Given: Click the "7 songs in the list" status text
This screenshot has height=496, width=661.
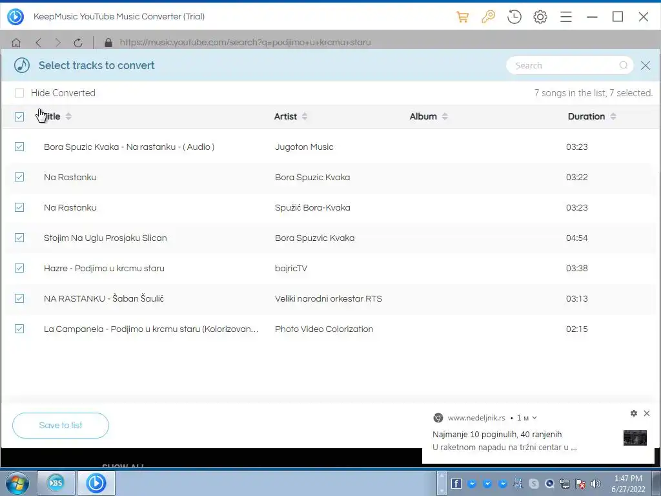Looking at the screenshot, I should (594, 93).
